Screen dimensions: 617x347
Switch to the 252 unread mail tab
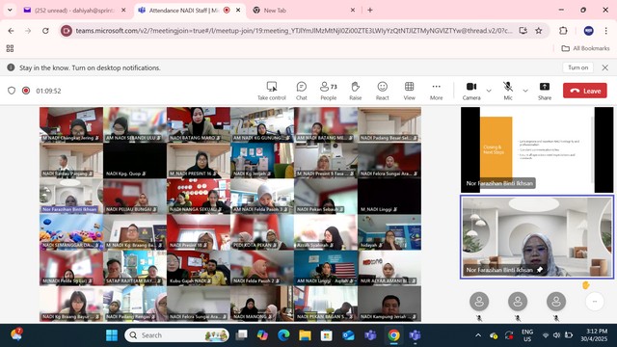tap(74, 11)
